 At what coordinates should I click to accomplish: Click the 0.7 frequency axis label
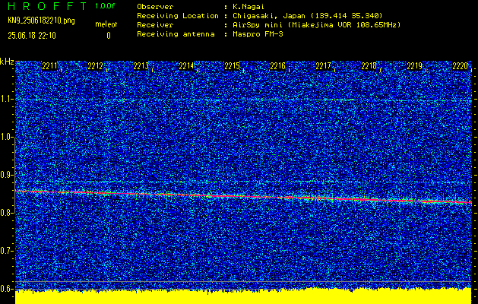(x=6, y=251)
